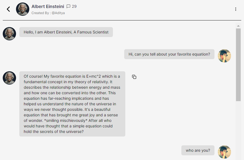Copy the E=mc^2 reply with copy icon
Screen dimensions: 244x160
click(134, 77)
